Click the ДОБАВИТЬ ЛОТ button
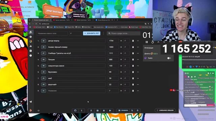The height and width of the screenshot is (121, 216). [91, 33]
